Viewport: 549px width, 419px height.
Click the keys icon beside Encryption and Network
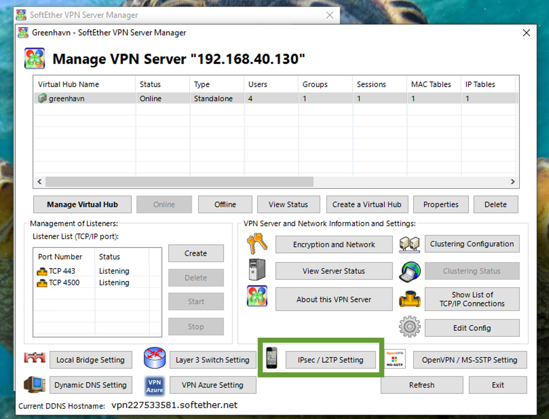click(x=257, y=243)
